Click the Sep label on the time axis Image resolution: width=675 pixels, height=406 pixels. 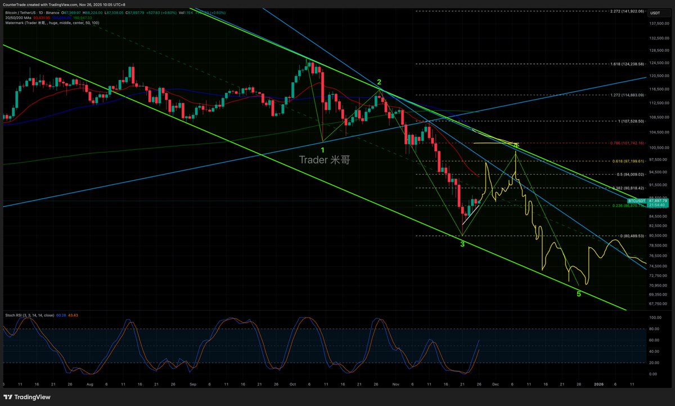coord(192,383)
